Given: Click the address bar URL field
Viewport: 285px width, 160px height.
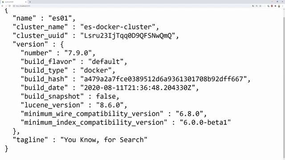Looking at the screenshot, I should pyautogui.click(x=127, y=6).
